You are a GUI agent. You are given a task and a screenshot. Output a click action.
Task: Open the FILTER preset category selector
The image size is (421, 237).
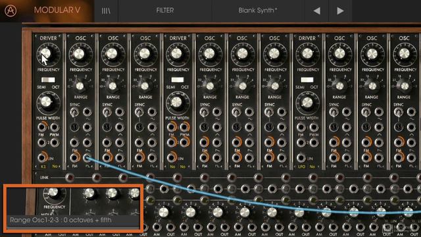pos(165,11)
